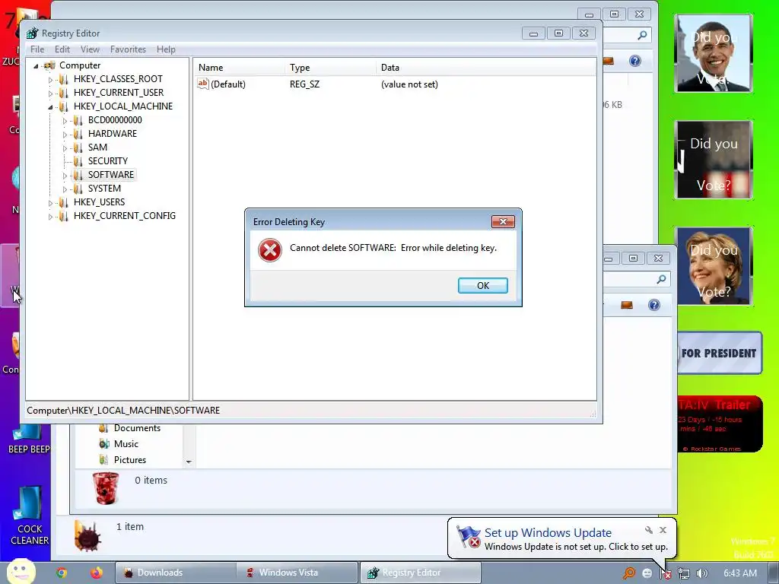Close the Error Deleting Key dialog
This screenshot has width=779, height=584.
(x=503, y=221)
